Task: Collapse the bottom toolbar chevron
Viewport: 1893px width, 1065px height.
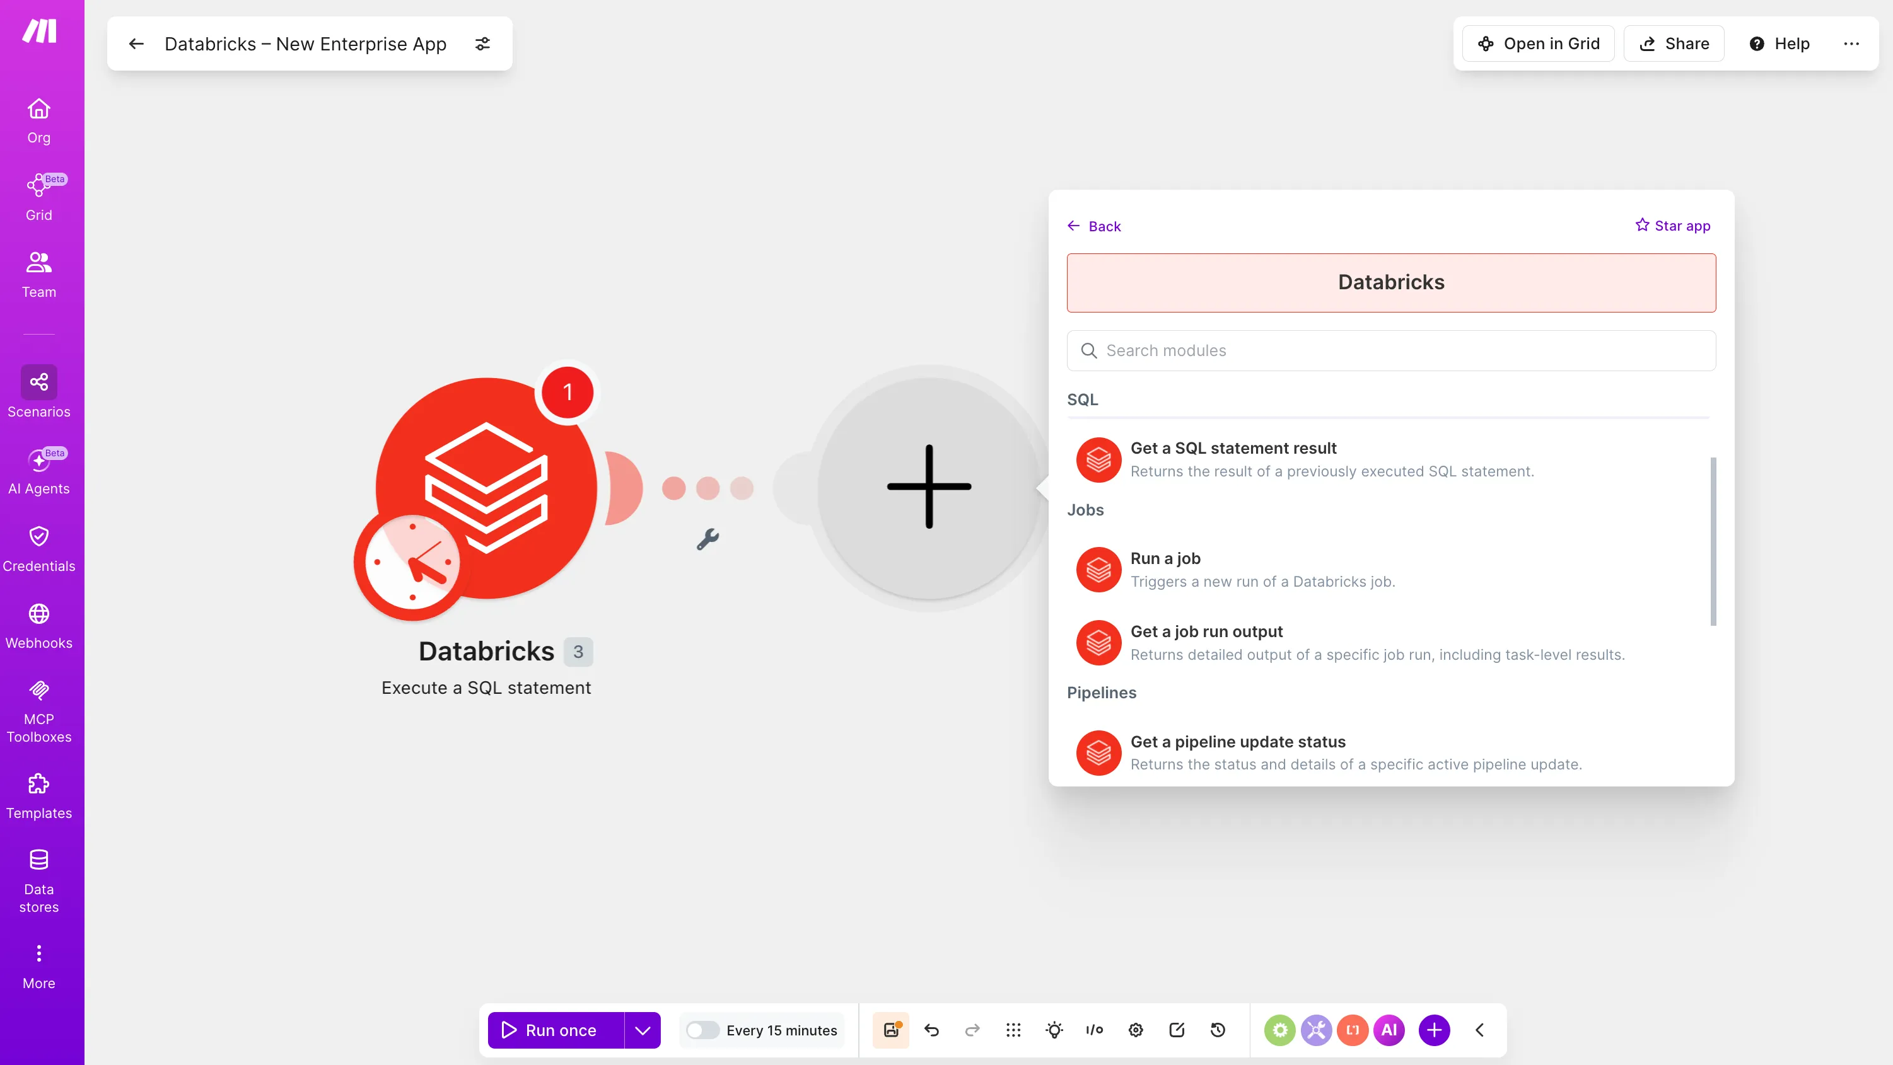Action: 1480,1030
